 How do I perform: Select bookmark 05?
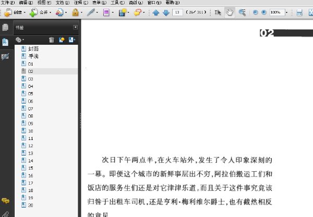pyautogui.click(x=30, y=94)
